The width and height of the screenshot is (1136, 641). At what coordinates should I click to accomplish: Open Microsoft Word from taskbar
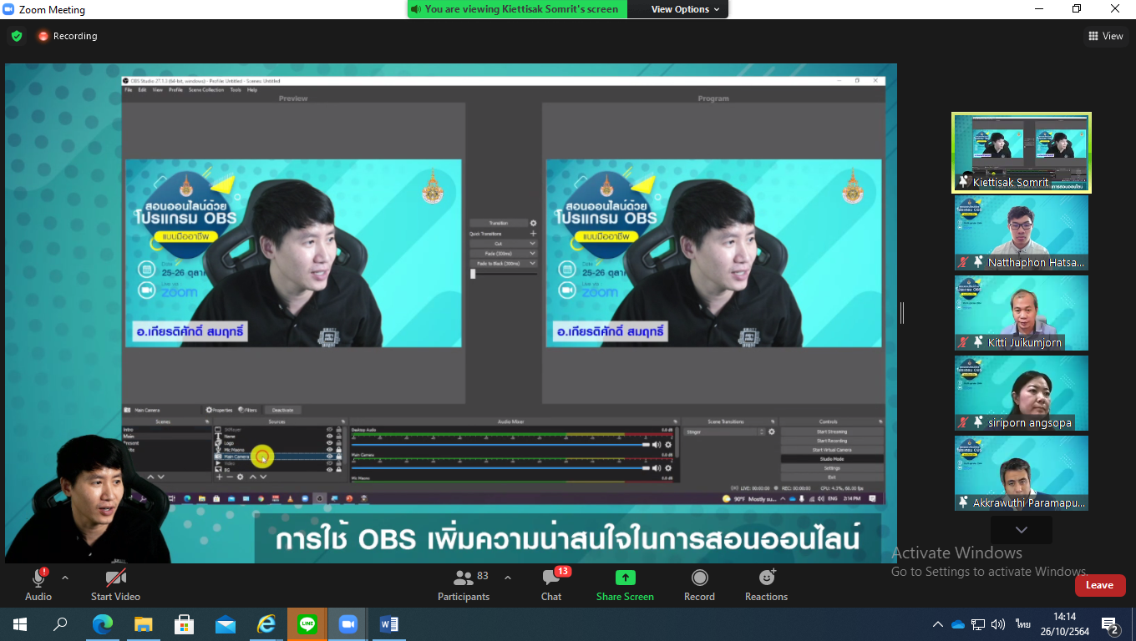click(389, 624)
